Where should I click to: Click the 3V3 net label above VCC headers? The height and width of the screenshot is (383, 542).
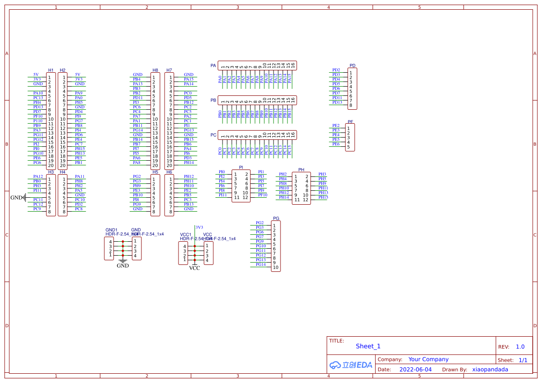pos(199,227)
